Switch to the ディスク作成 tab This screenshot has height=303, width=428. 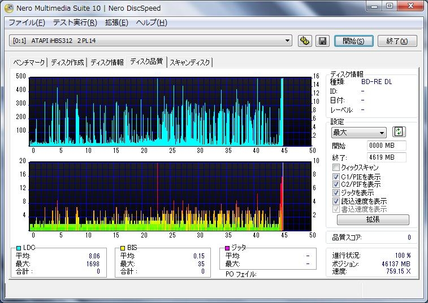[67, 63]
